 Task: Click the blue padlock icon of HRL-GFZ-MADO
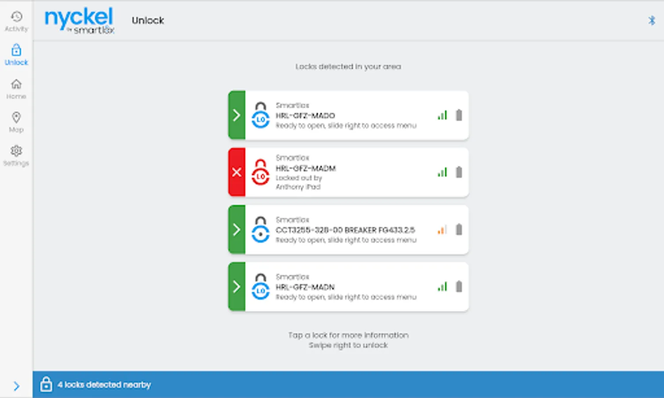pos(261,115)
